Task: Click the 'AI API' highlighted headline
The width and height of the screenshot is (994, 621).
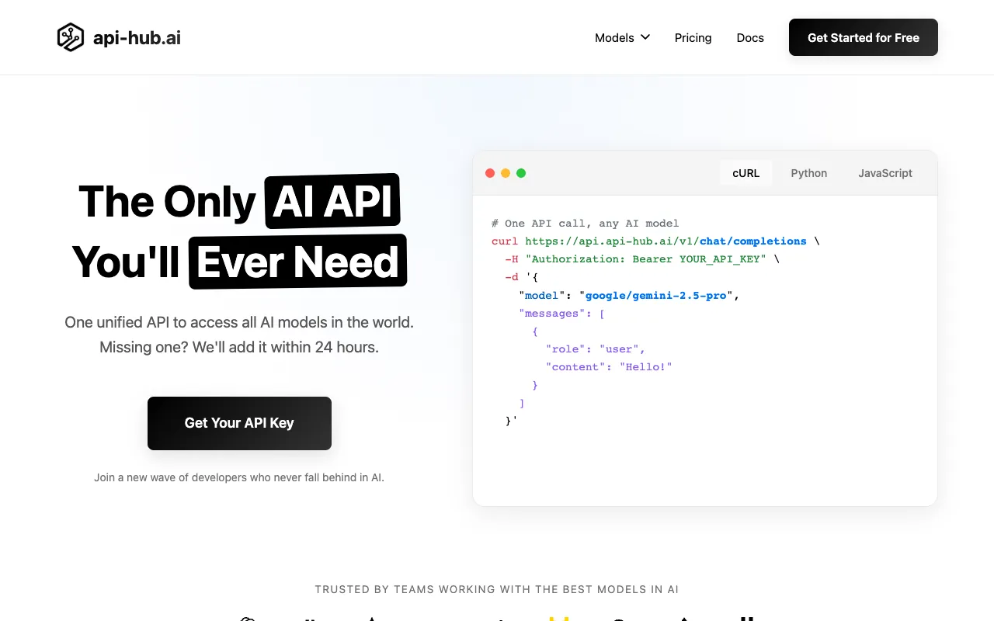Action: (332, 201)
